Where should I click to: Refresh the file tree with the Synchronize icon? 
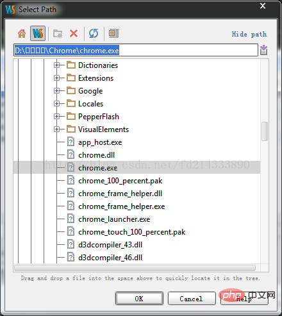coord(94,33)
